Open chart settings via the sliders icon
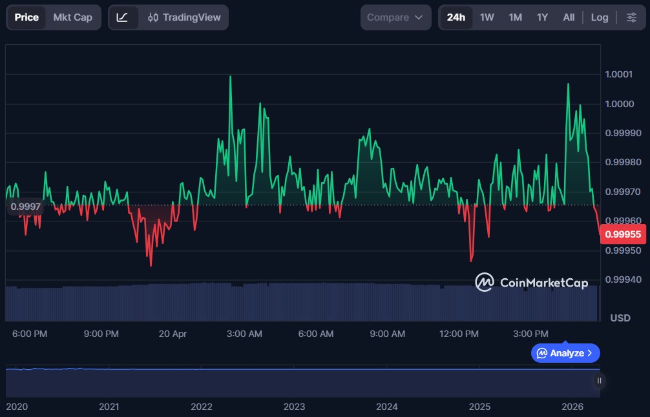Viewport: 650px width, 417px height. point(631,17)
